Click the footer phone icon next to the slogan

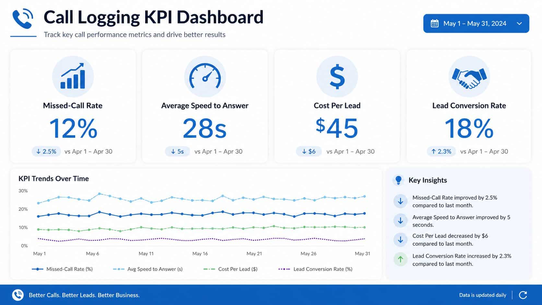point(18,295)
